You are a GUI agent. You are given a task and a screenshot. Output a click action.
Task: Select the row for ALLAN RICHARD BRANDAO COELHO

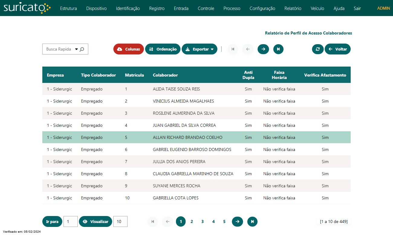coord(187,137)
